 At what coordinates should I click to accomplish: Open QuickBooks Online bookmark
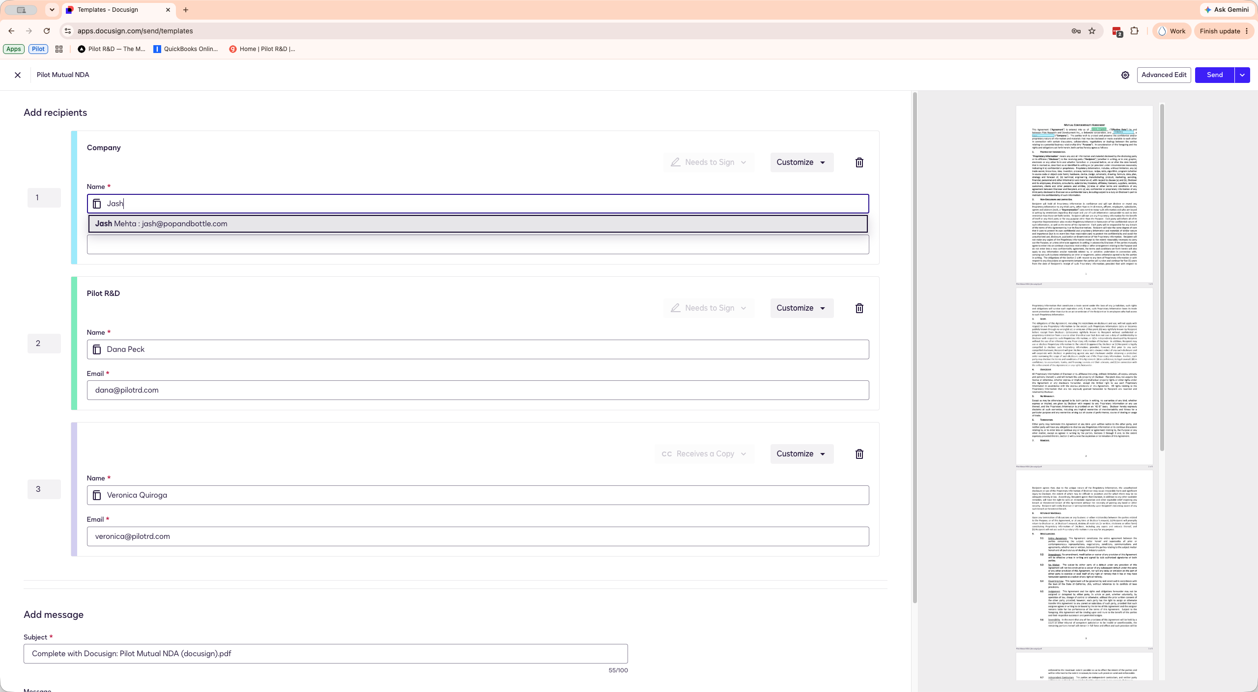click(x=185, y=49)
